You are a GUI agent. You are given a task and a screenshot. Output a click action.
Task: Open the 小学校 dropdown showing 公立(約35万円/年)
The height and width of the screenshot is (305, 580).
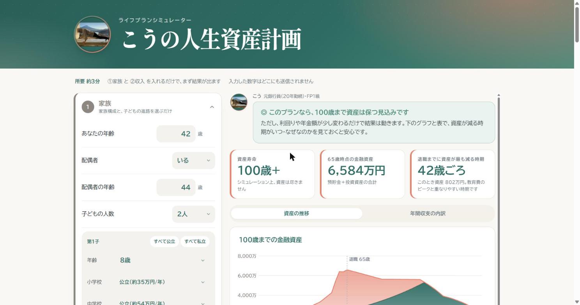point(163,282)
